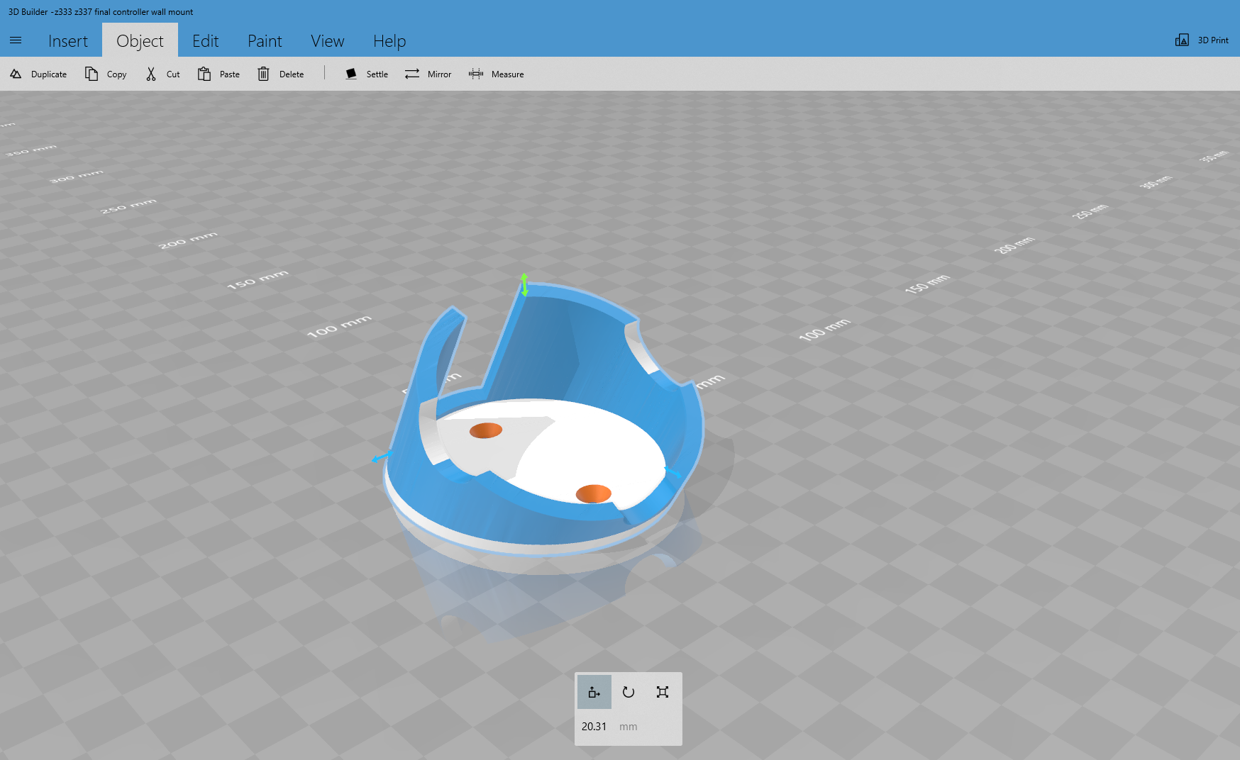Open the Help tab
Image resolution: width=1240 pixels, height=760 pixels.
(x=389, y=41)
